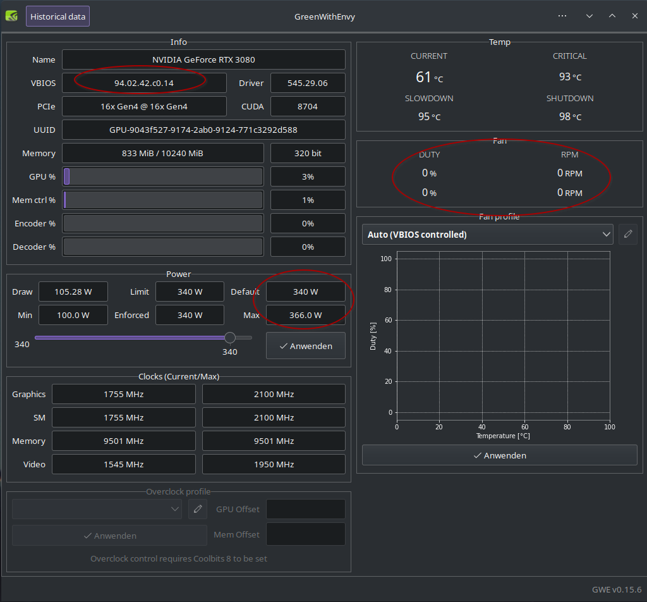Expand the Auto (VBIOS controlled) fan profile dropdown
Viewport: 647px width, 602px height.
click(488, 235)
